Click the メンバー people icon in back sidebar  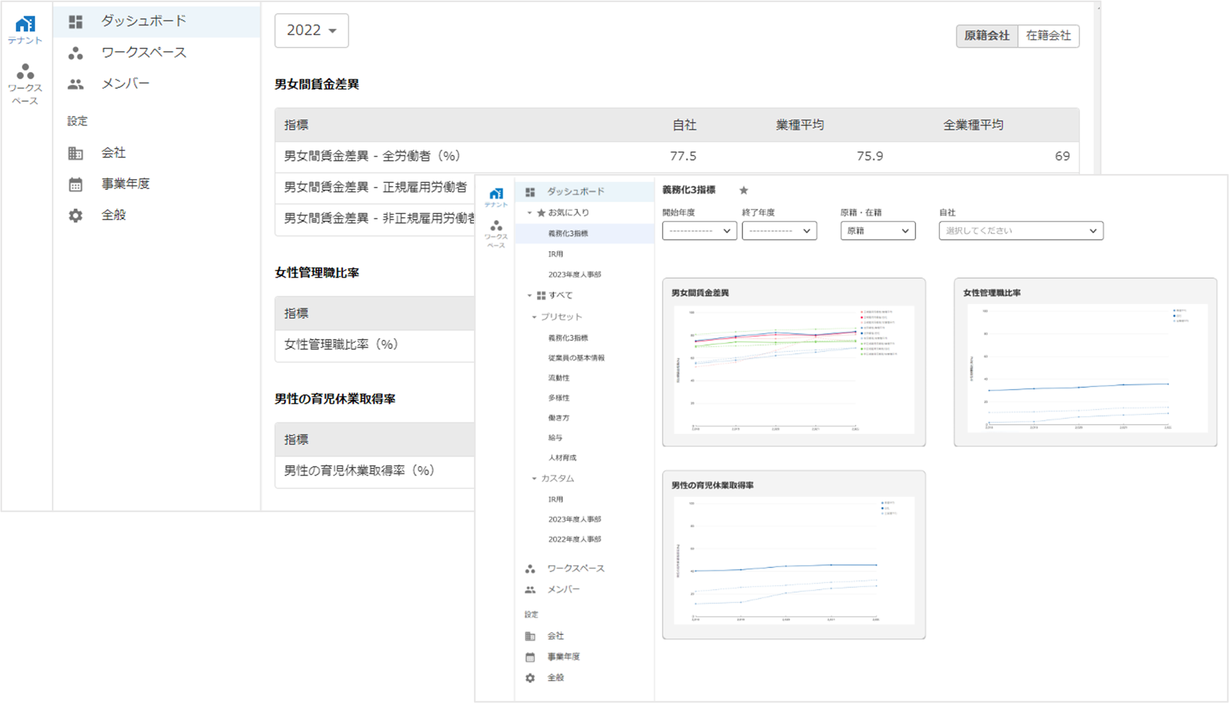[76, 84]
